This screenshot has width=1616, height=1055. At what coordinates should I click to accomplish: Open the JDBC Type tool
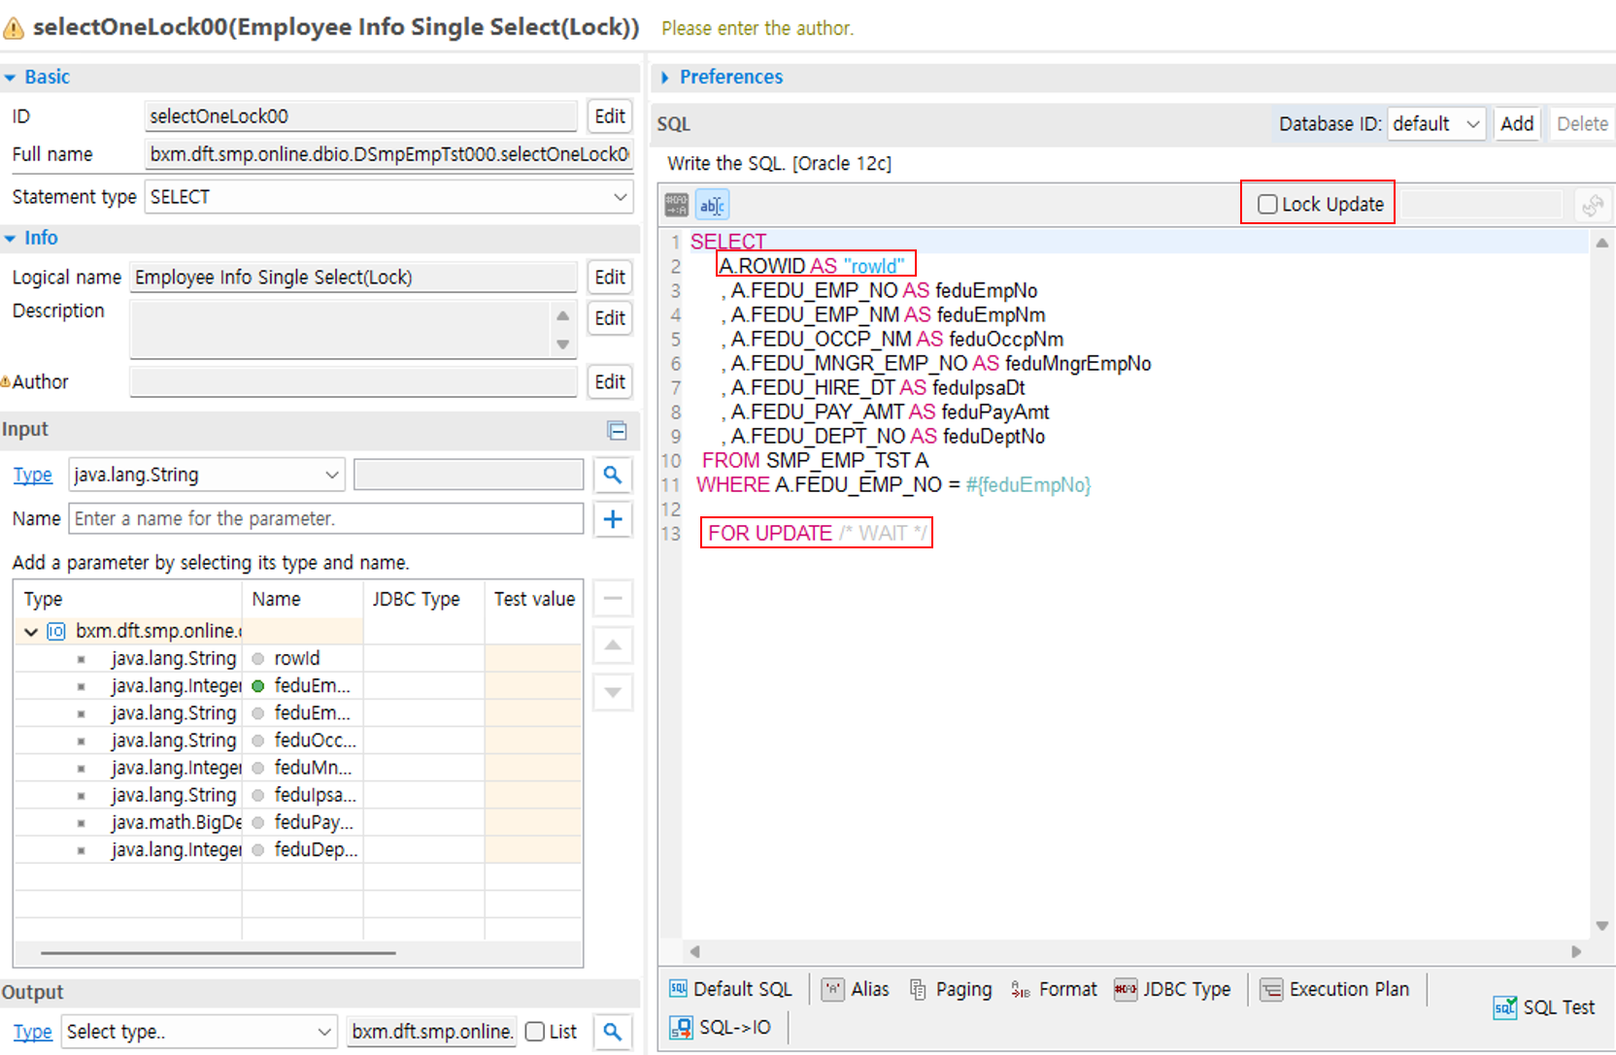(x=1126, y=989)
